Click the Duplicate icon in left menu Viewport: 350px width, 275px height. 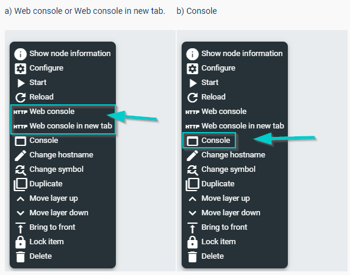click(21, 184)
